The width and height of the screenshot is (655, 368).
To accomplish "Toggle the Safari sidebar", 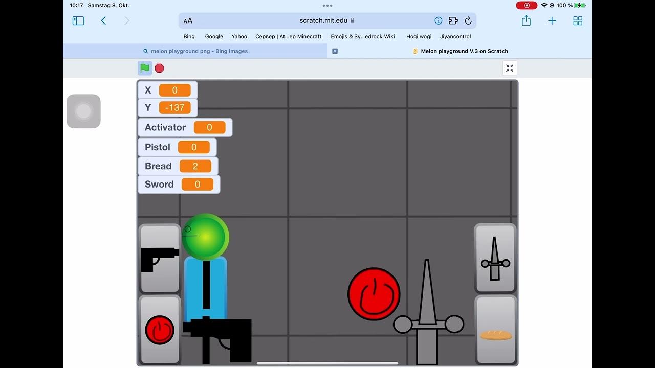I will [x=78, y=21].
